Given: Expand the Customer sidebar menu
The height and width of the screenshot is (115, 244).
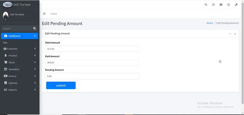Looking at the screenshot, I should [19, 49].
